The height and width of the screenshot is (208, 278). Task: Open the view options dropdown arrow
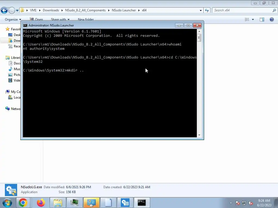click(253, 19)
